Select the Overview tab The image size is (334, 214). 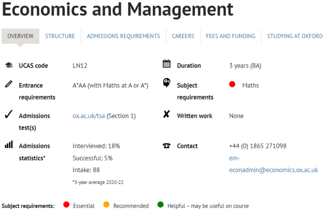click(20, 36)
